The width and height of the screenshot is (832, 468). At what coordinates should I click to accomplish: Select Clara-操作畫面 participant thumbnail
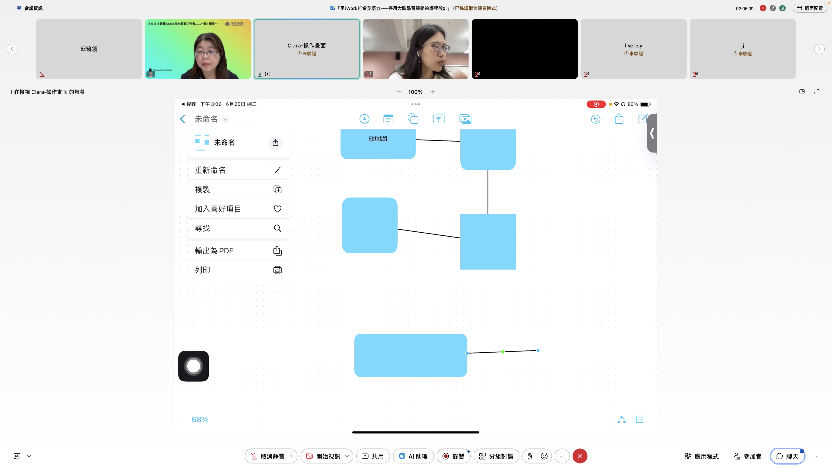306,49
